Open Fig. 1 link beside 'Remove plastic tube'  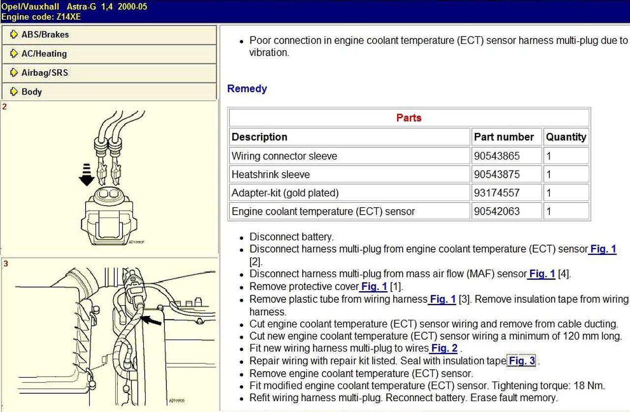pos(442,299)
